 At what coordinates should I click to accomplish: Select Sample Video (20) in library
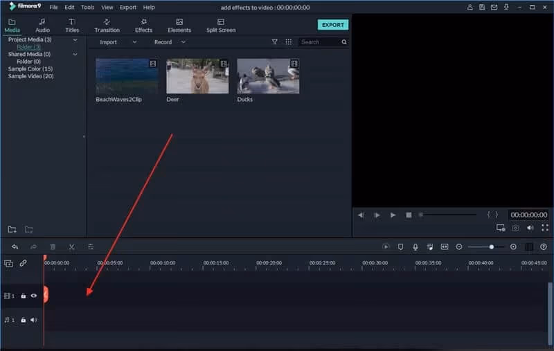pos(30,76)
